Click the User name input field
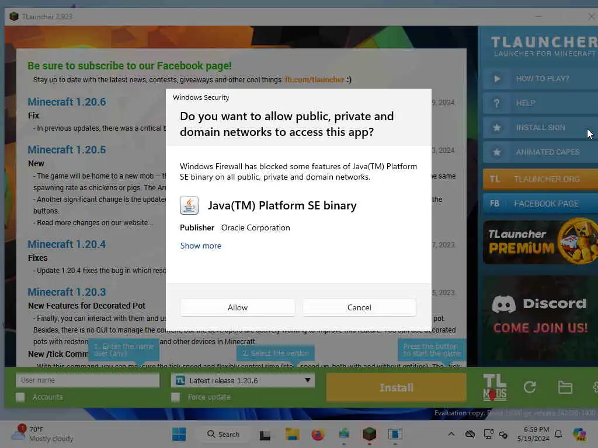598x448 pixels. pyautogui.click(x=88, y=380)
